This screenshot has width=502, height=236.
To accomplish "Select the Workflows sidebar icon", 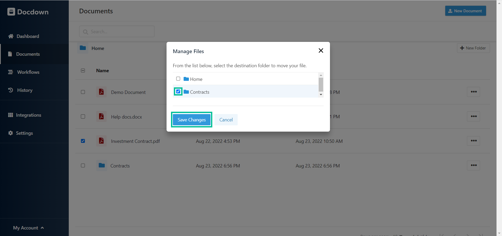I will tap(10, 72).
